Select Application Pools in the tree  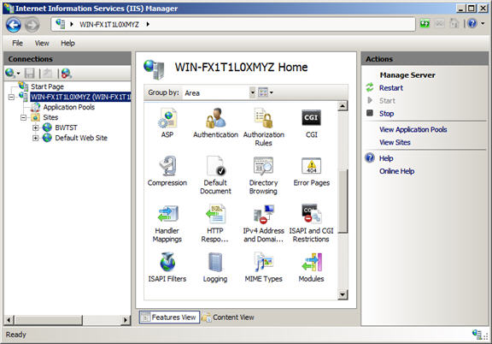click(68, 107)
